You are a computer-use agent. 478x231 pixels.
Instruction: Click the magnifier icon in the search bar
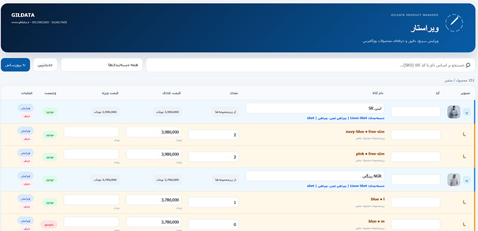coord(468,65)
